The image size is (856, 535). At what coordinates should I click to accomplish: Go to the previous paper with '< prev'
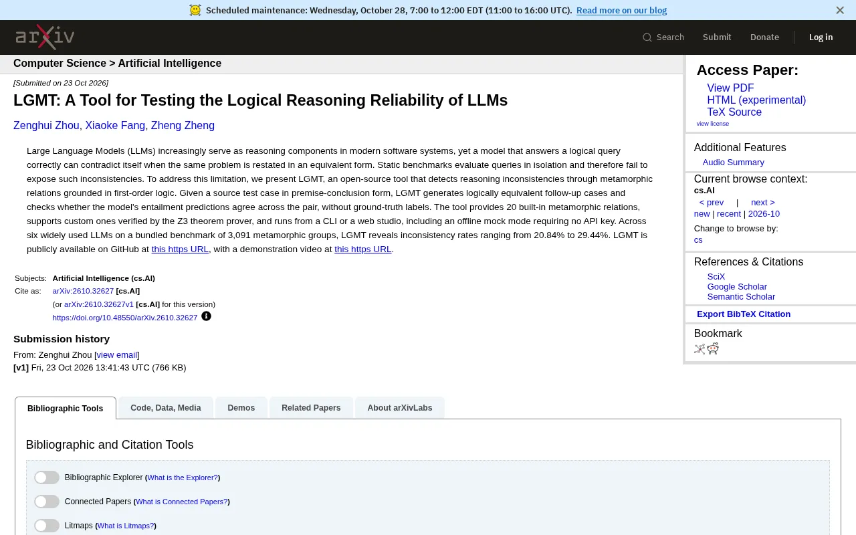(712, 203)
